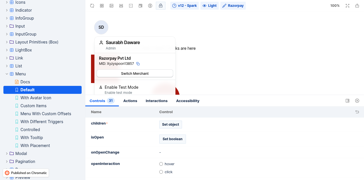This screenshot has width=364, height=180.
Task: Click the onOpenChange control name
Action: click(x=105, y=152)
